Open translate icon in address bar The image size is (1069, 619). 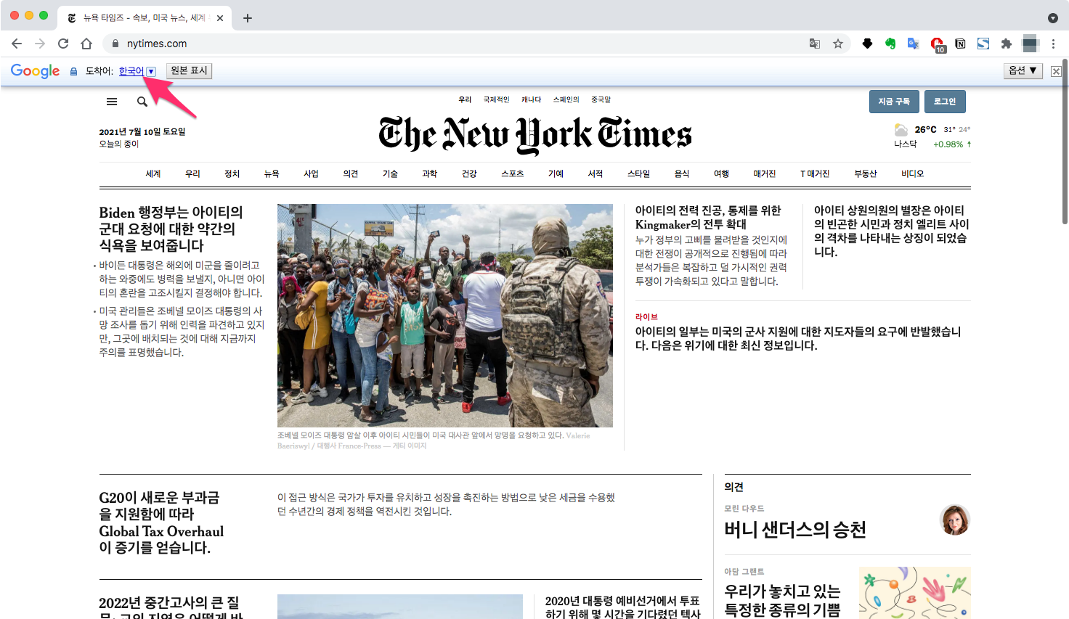[815, 44]
